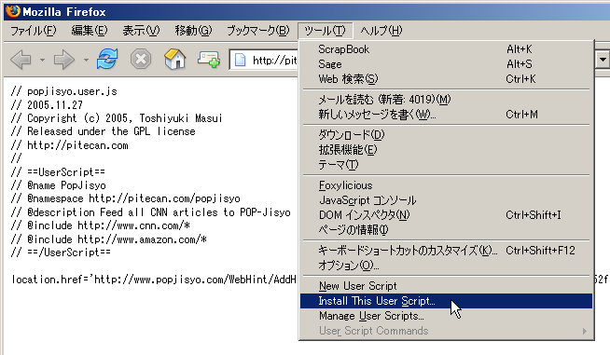Click the Firefox logo in the title bar
Viewport: 610px width, 355px height.
(13, 11)
